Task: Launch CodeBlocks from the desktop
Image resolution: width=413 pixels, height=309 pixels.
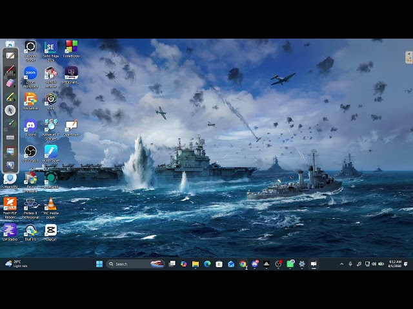Action: click(x=72, y=49)
